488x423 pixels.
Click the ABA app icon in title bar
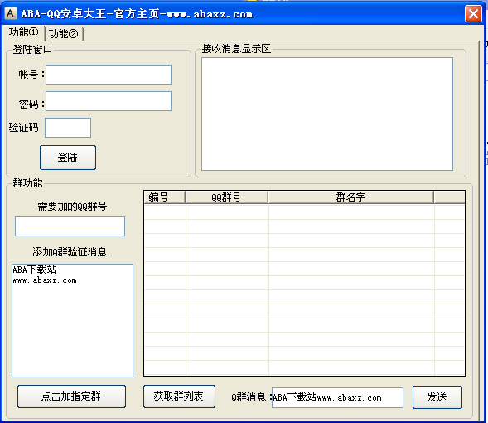10,13
